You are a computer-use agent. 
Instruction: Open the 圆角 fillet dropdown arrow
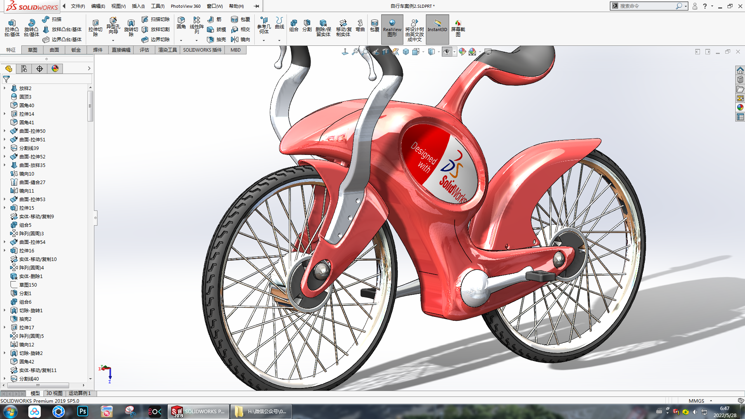pyautogui.click(x=181, y=40)
